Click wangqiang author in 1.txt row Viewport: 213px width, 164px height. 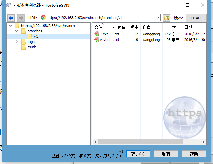151,34
